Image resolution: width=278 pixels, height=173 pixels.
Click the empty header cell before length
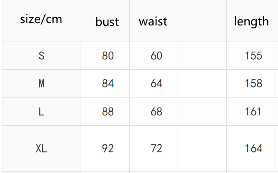tap(202, 21)
